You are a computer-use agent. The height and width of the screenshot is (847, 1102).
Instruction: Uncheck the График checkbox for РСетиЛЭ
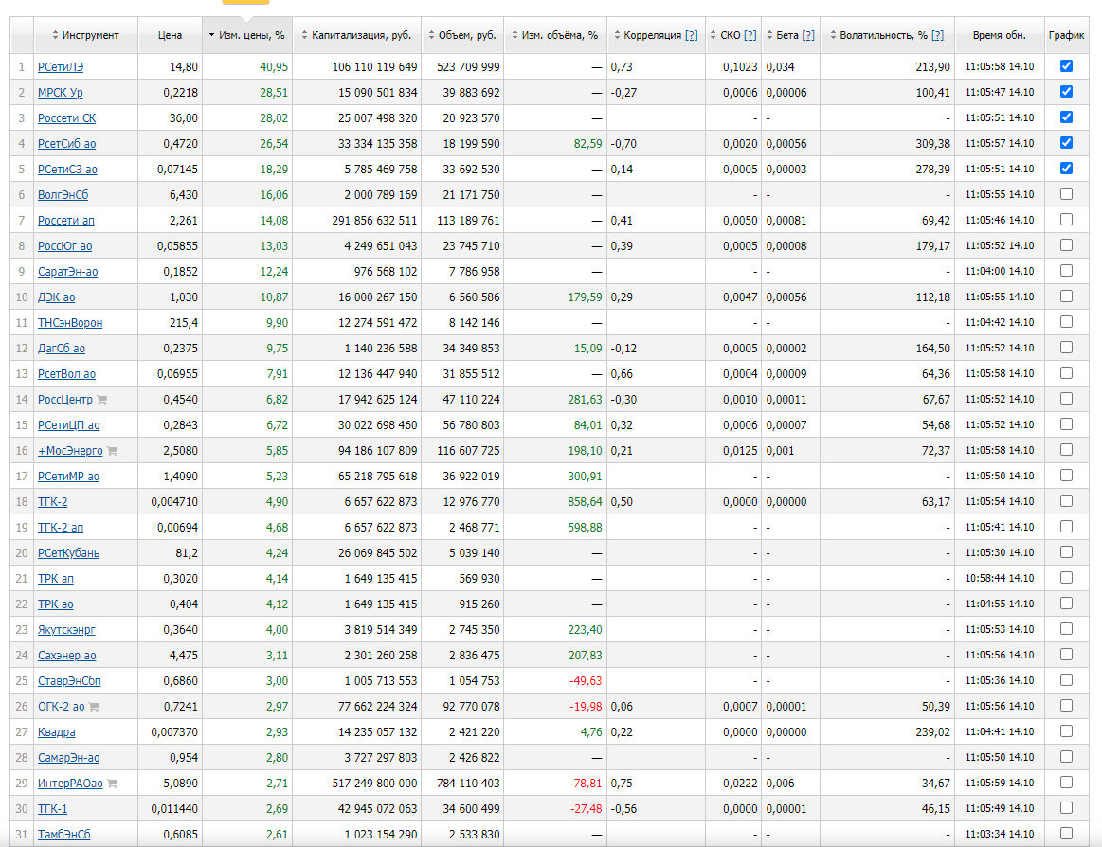pos(1066,66)
